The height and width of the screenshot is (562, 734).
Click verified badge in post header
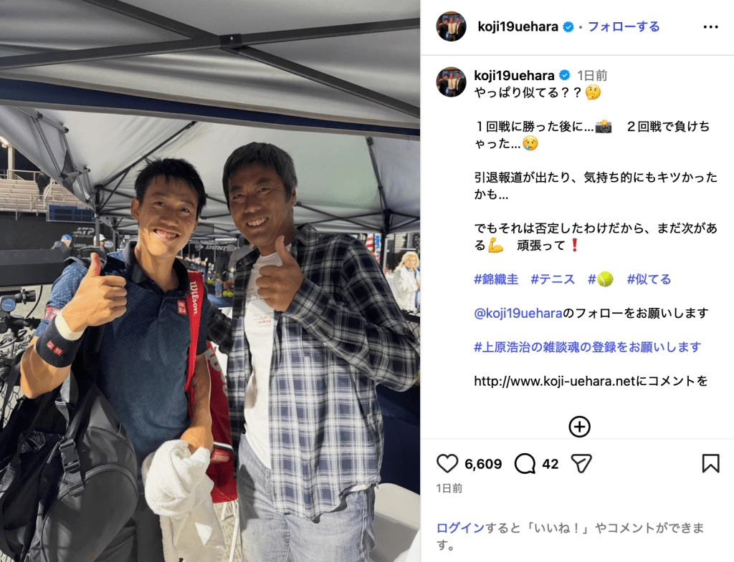(x=568, y=27)
